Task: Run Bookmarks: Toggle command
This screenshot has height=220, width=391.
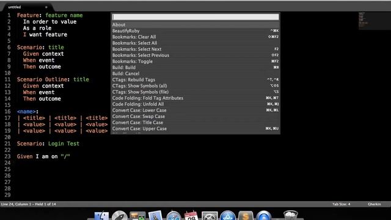Action: pos(195,61)
